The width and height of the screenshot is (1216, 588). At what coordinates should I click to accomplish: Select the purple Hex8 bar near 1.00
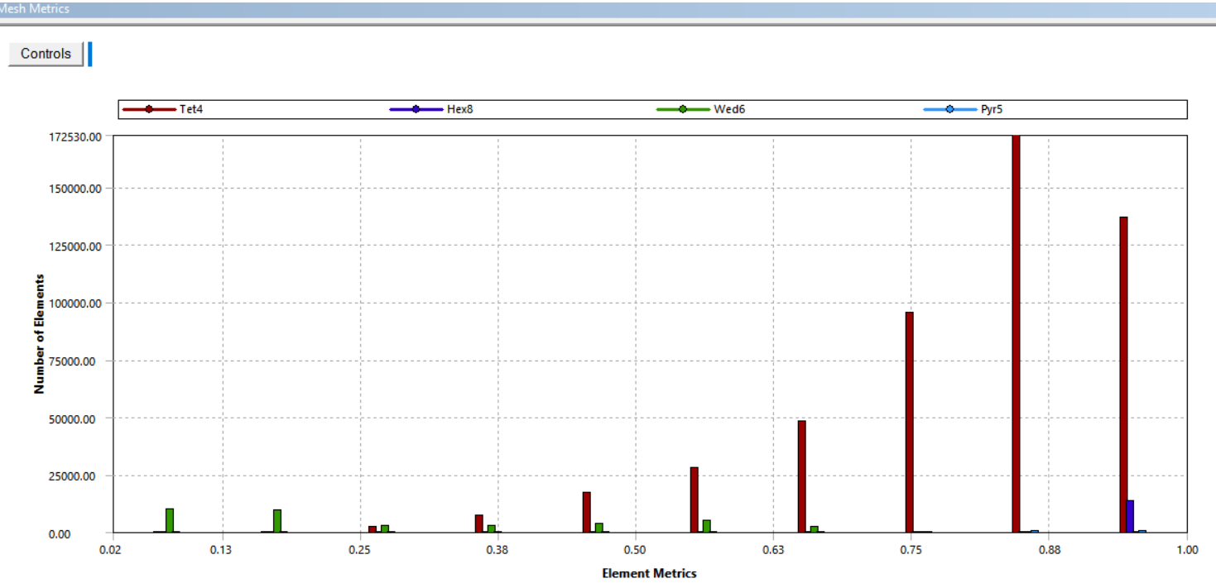click(x=1130, y=517)
